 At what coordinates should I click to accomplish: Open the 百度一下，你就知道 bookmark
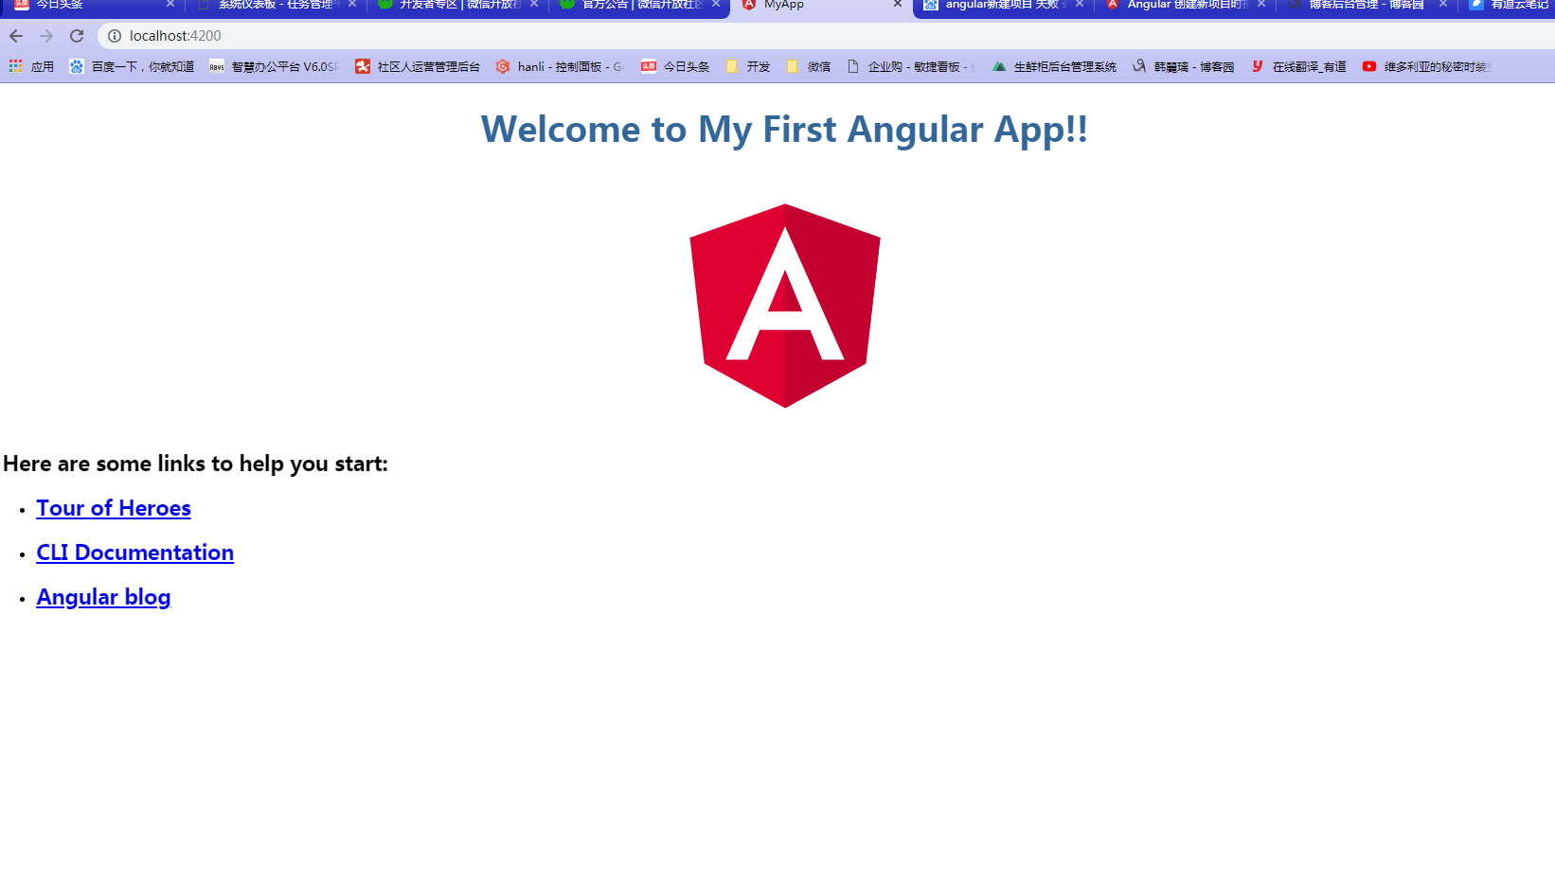(x=132, y=66)
